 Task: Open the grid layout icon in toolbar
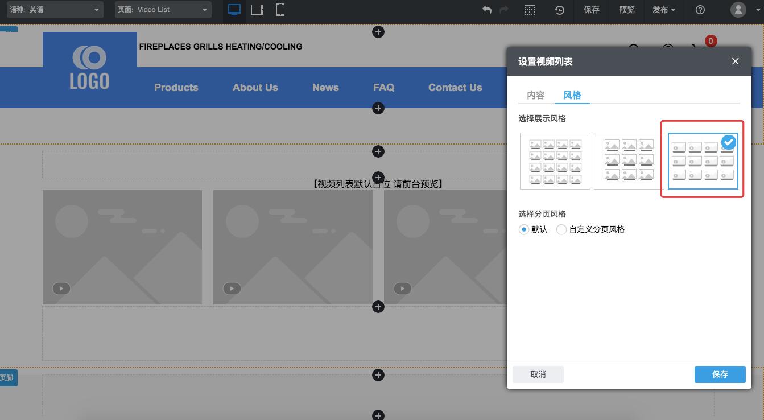tap(530, 10)
